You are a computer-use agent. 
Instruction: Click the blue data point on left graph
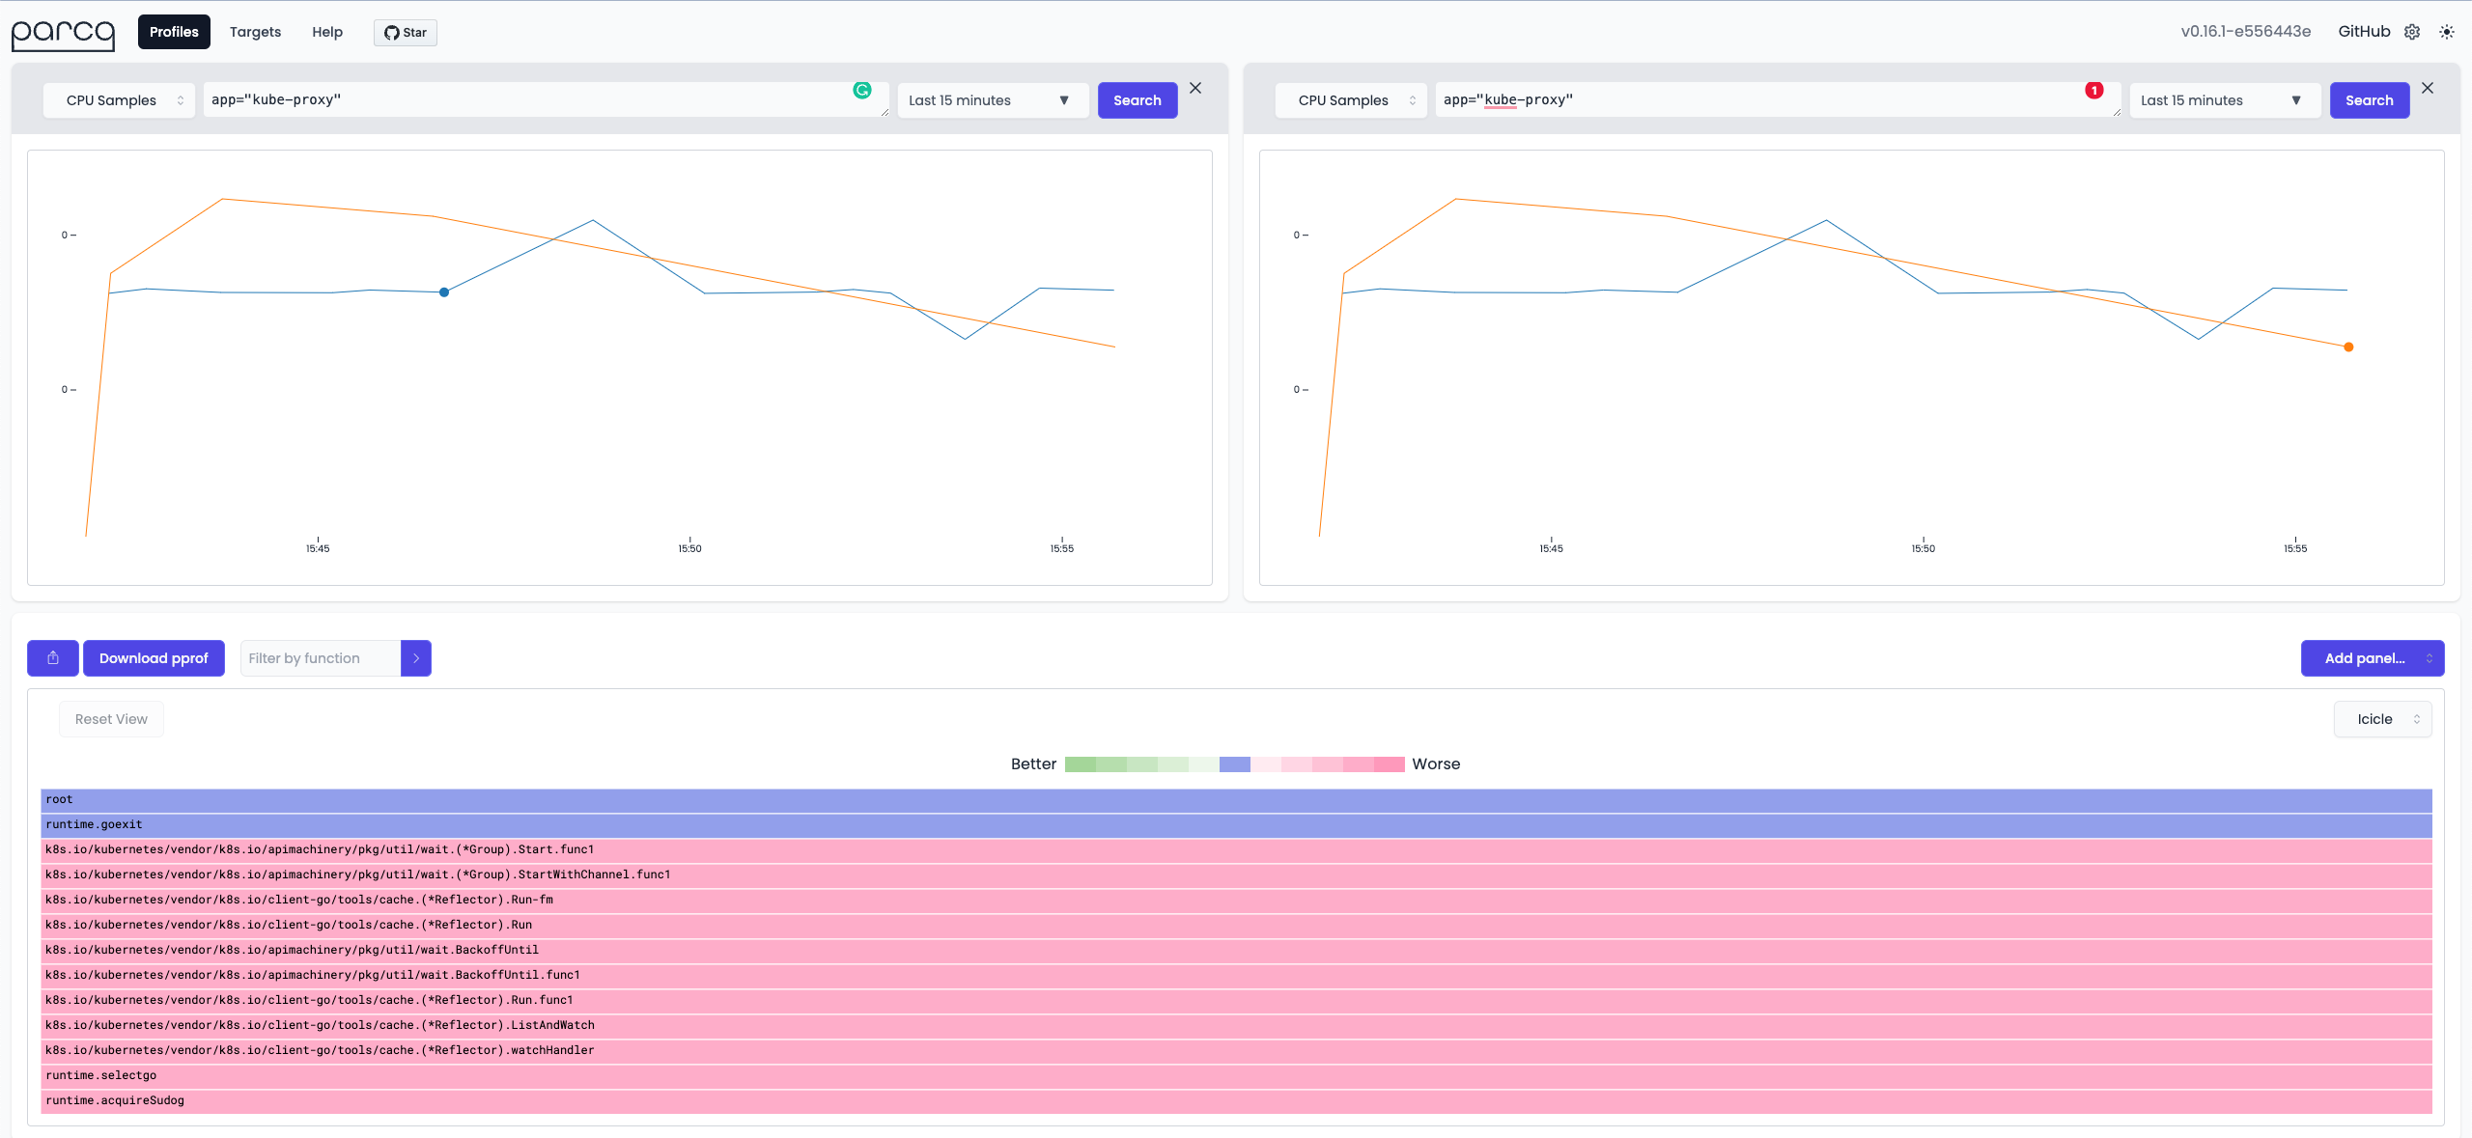click(444, 292)
